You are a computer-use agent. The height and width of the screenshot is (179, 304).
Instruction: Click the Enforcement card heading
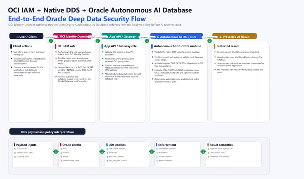(x=167, y=145)
